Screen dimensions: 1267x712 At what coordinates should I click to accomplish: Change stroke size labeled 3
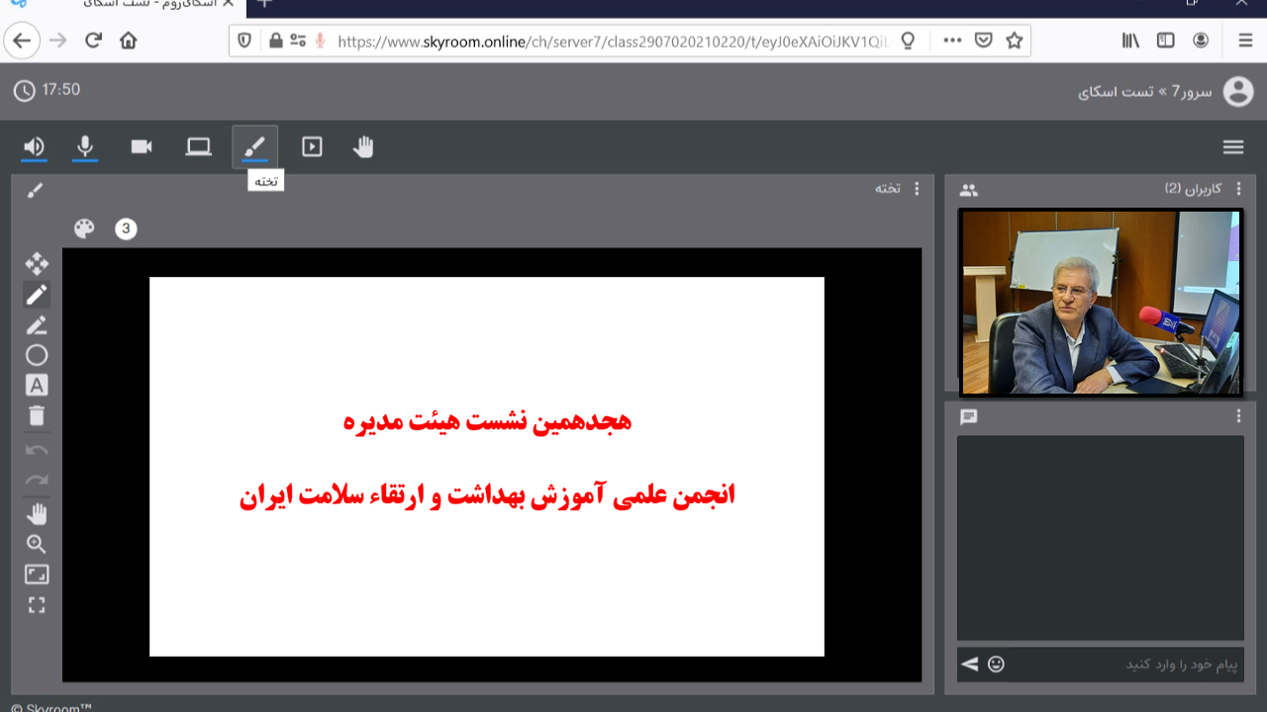tap(126, 228)
